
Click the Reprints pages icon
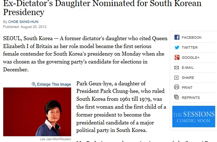coord(177,97)
